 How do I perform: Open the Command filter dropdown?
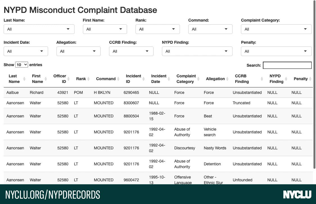coord(210,29)
